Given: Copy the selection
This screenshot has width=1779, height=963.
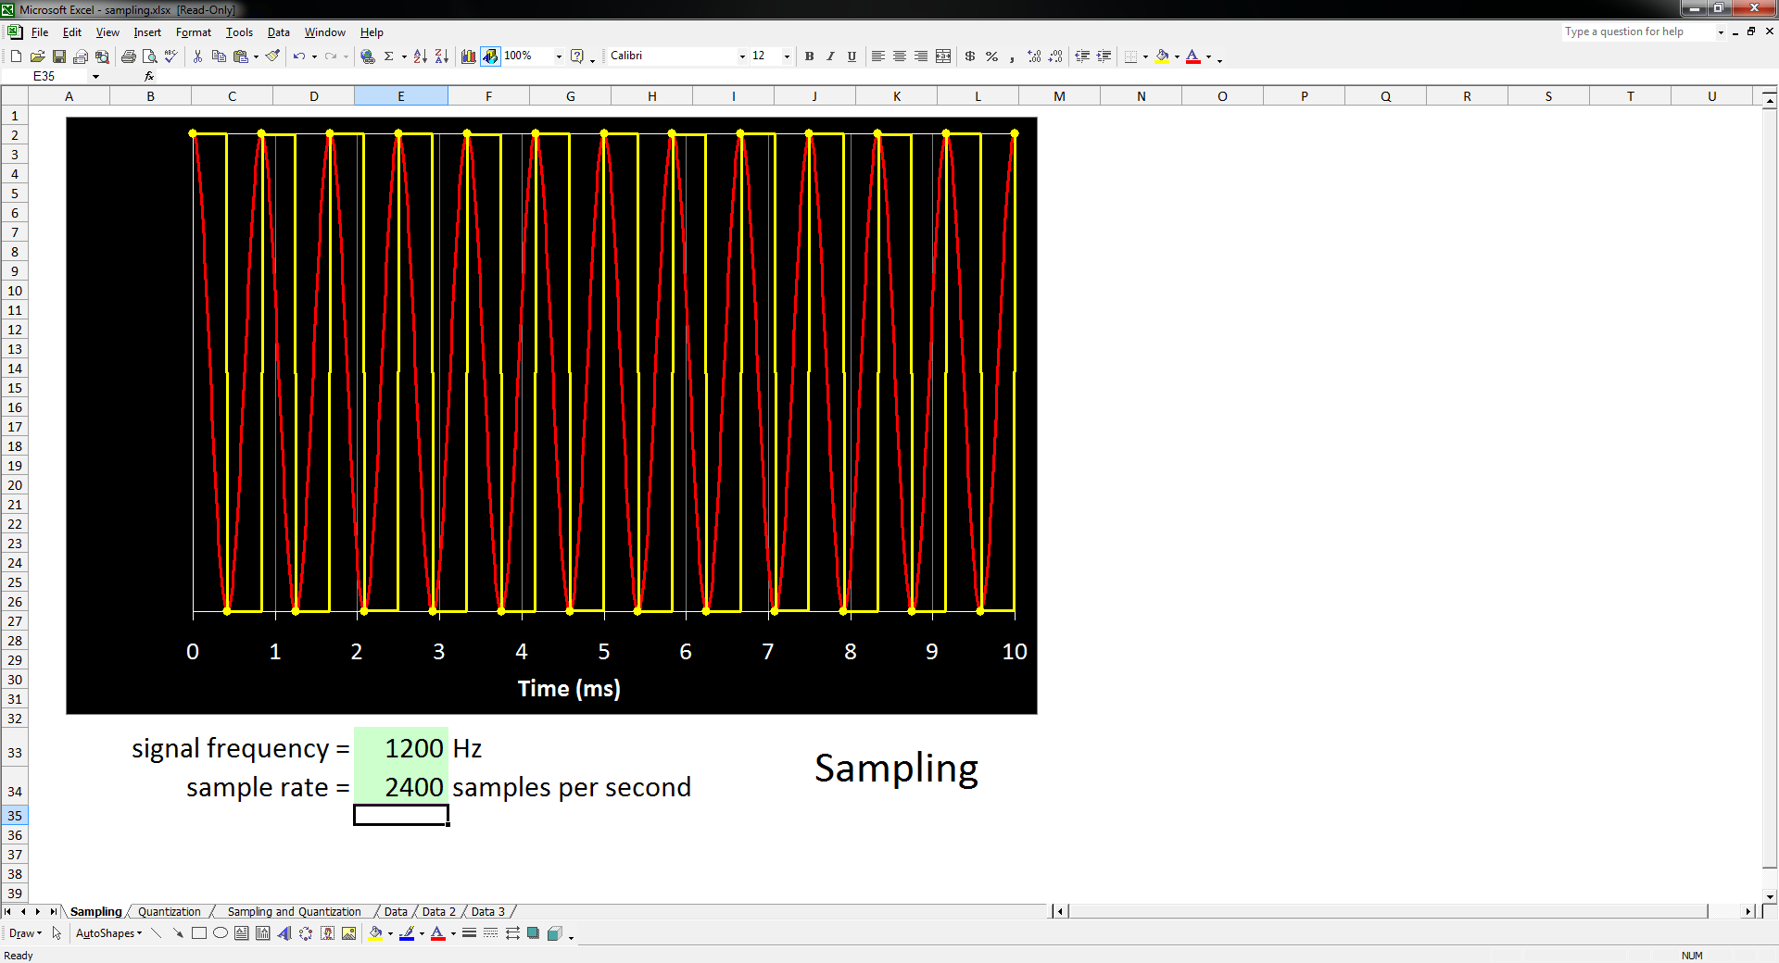Looking at the screenshot, I should (x=219, y=56).
